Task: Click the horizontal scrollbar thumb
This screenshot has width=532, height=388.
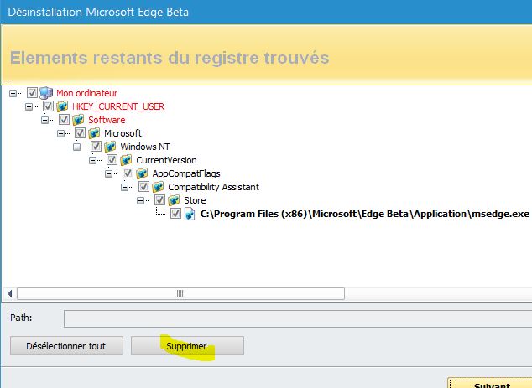Action: (181, 293)
